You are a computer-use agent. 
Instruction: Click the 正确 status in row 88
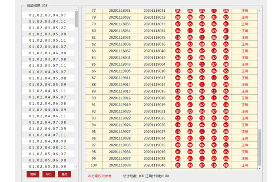tap(245, 85)
